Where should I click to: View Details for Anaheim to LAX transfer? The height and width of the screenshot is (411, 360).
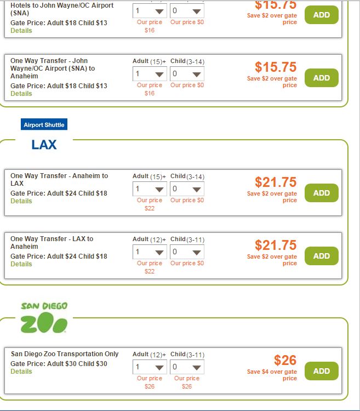pos(21,201)
